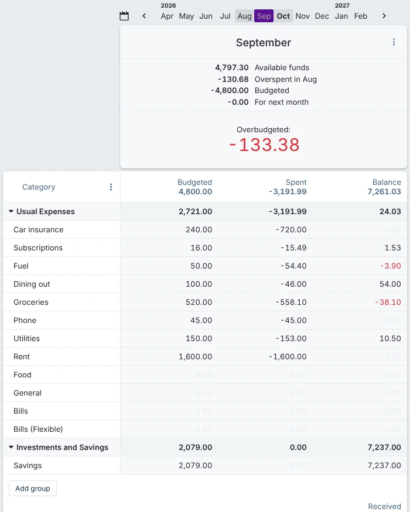Image resolution: width=410 pixels, height=512 pixels.
Task: Select the General category name
Action: 28,393
